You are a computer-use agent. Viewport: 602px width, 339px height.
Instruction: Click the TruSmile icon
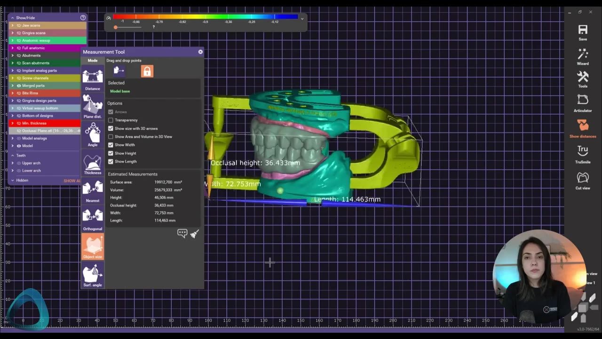(583, 154)
